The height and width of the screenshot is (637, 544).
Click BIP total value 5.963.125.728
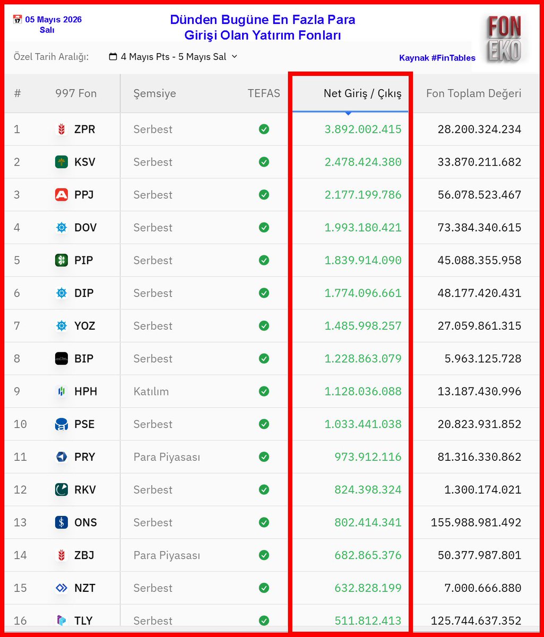point(483,359)
